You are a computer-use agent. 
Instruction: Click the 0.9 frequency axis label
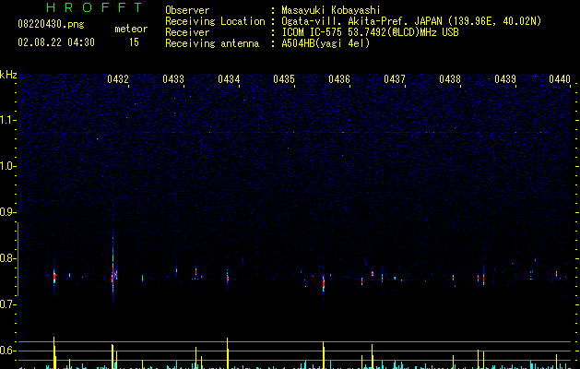[7, 212]
